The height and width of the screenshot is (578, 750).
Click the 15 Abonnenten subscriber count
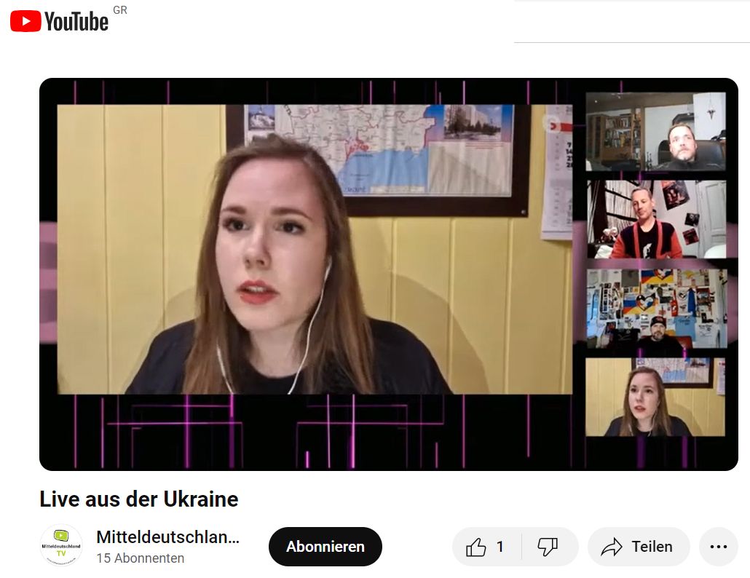(x=140, y=558)
